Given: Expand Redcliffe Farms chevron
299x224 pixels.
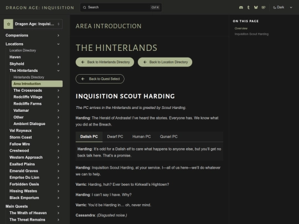Looking at the screenshot, I should pyautogui.click(x=58, y=104).
